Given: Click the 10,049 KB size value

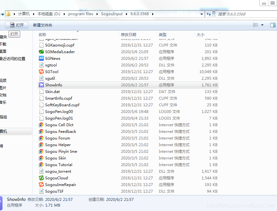Looking at the screenshot, I should (208, 71).
